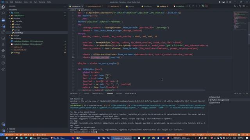Switch to the snake.py editor tab
Viewport: 250px width, 140px height.
tap(163, 6)
